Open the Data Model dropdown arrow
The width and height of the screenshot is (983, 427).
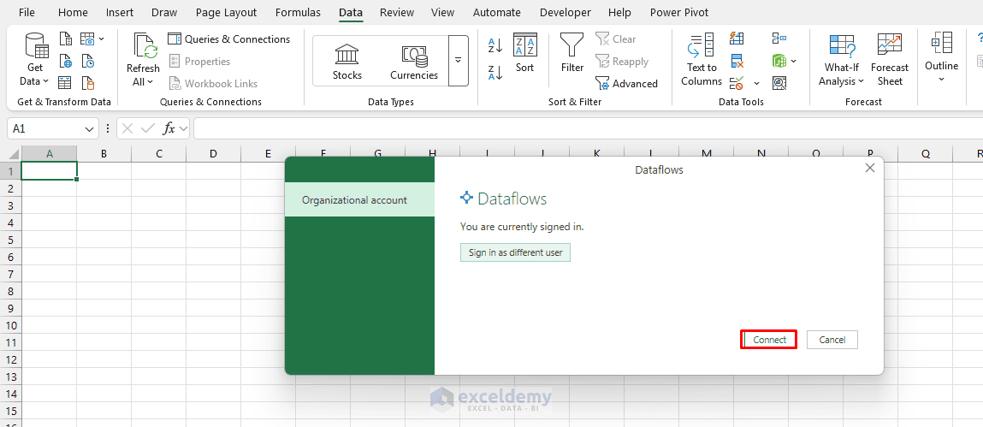click(794, 61)
